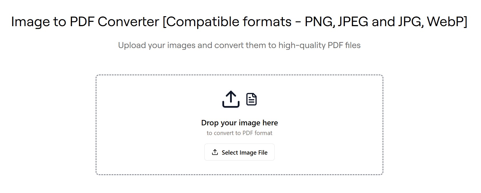Click the "to convert to PDF format" caption

(x=239, y=133)
